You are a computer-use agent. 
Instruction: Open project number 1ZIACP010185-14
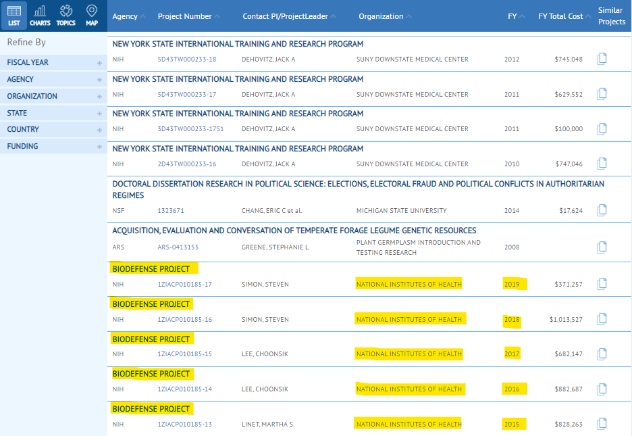(x=184, y=389)
